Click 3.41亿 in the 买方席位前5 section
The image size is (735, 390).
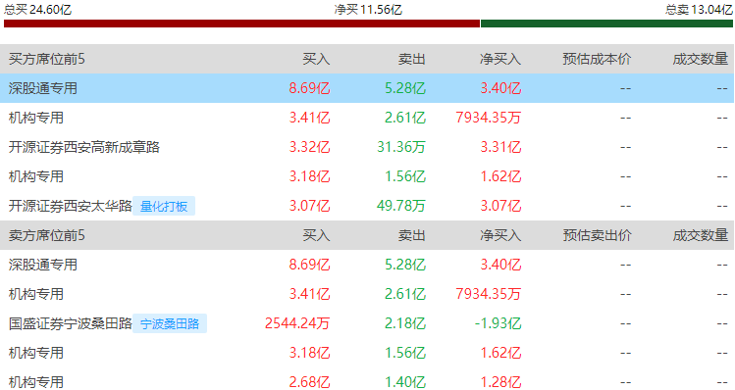tap(309, 118)
